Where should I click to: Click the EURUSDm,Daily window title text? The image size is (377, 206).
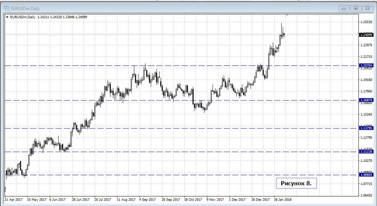tap(24, 8)
